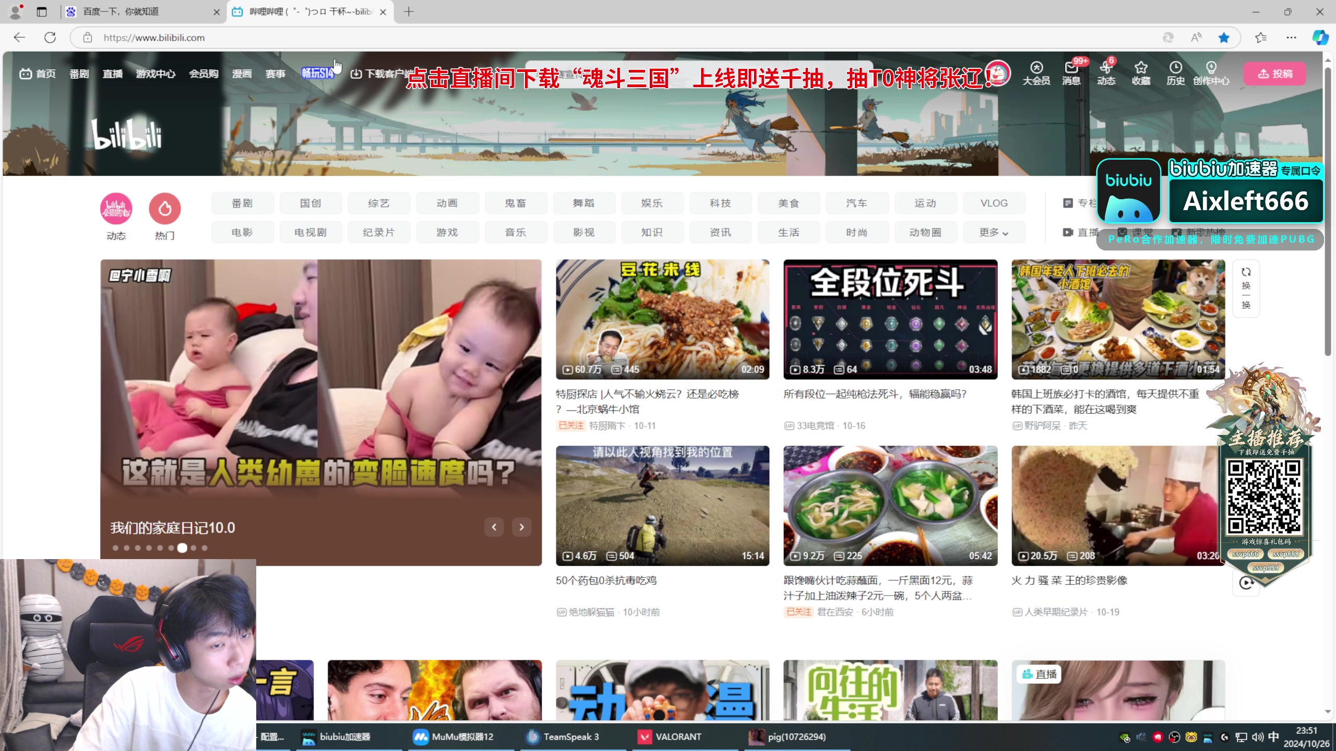Open 赛事 in the top navigation

pyautogui.click(x=275, y=74)
